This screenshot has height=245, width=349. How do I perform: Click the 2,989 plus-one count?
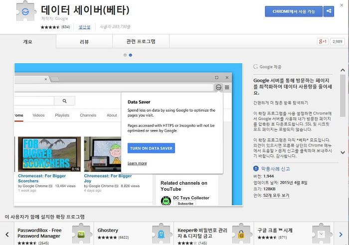(337, 41)
